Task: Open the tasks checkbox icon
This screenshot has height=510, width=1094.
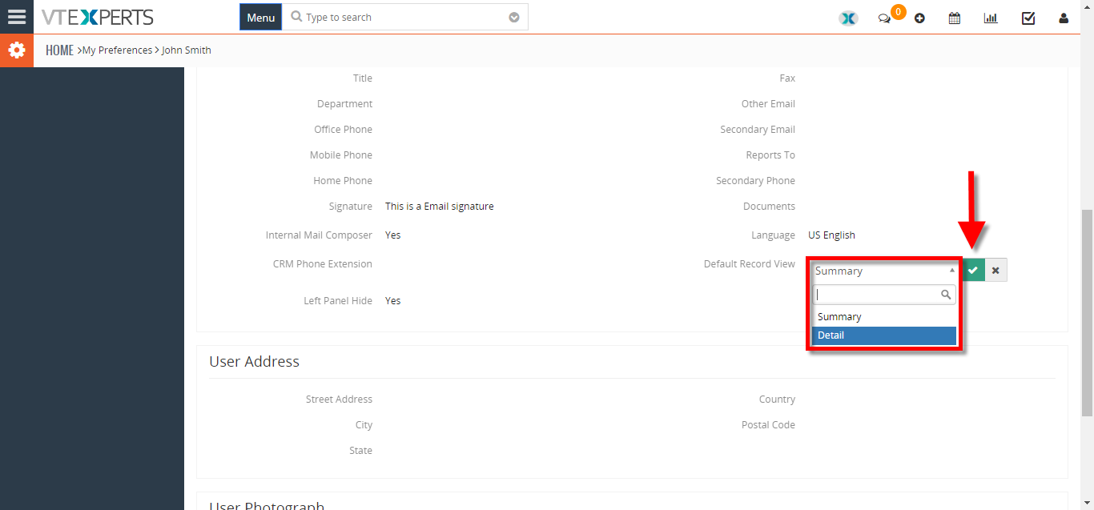Action: click(x=1028, y=18)
